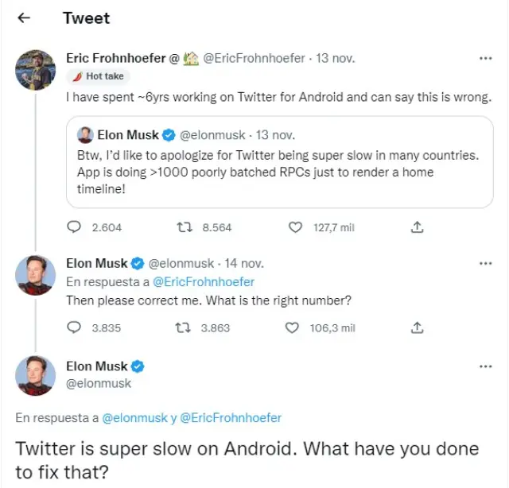Open more options on Elon's 14 nov. reply
The height and width of the screenshot is (488, 509).
point(485,263)
